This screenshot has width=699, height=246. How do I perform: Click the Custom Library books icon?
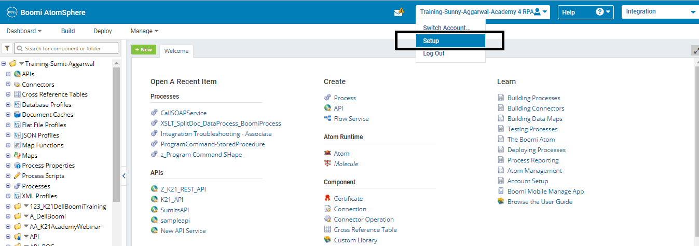[327, 240]
